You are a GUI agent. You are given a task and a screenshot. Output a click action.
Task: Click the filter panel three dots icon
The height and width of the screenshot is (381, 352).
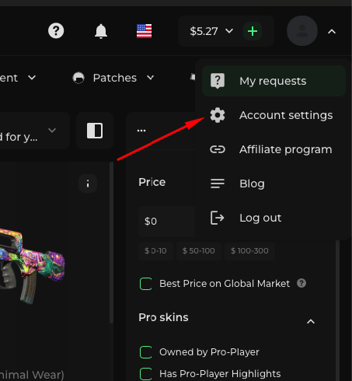141,131
